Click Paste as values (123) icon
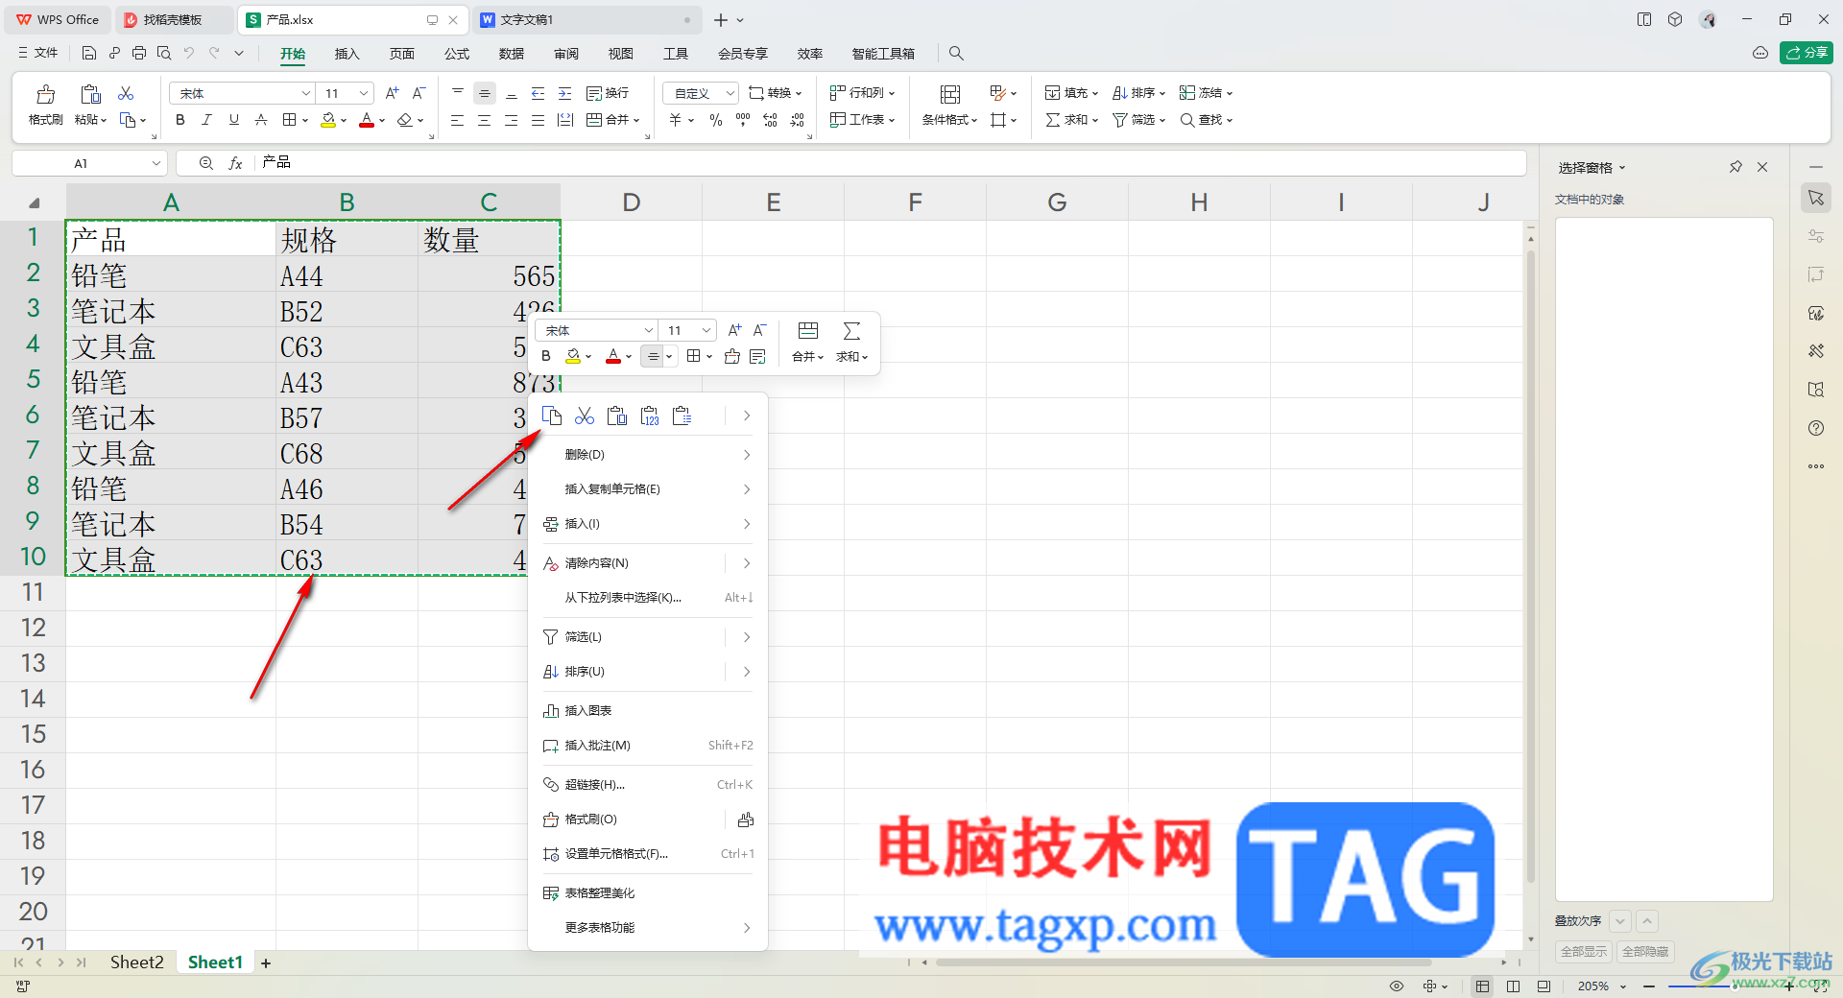Screen dimensions: 1843x998 click(x=650, y=416)
